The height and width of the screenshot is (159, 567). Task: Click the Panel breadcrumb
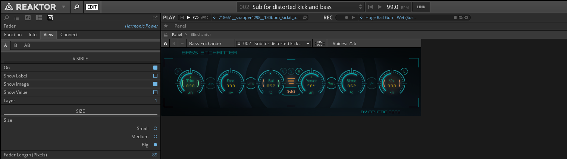click(x=177, y=35)
